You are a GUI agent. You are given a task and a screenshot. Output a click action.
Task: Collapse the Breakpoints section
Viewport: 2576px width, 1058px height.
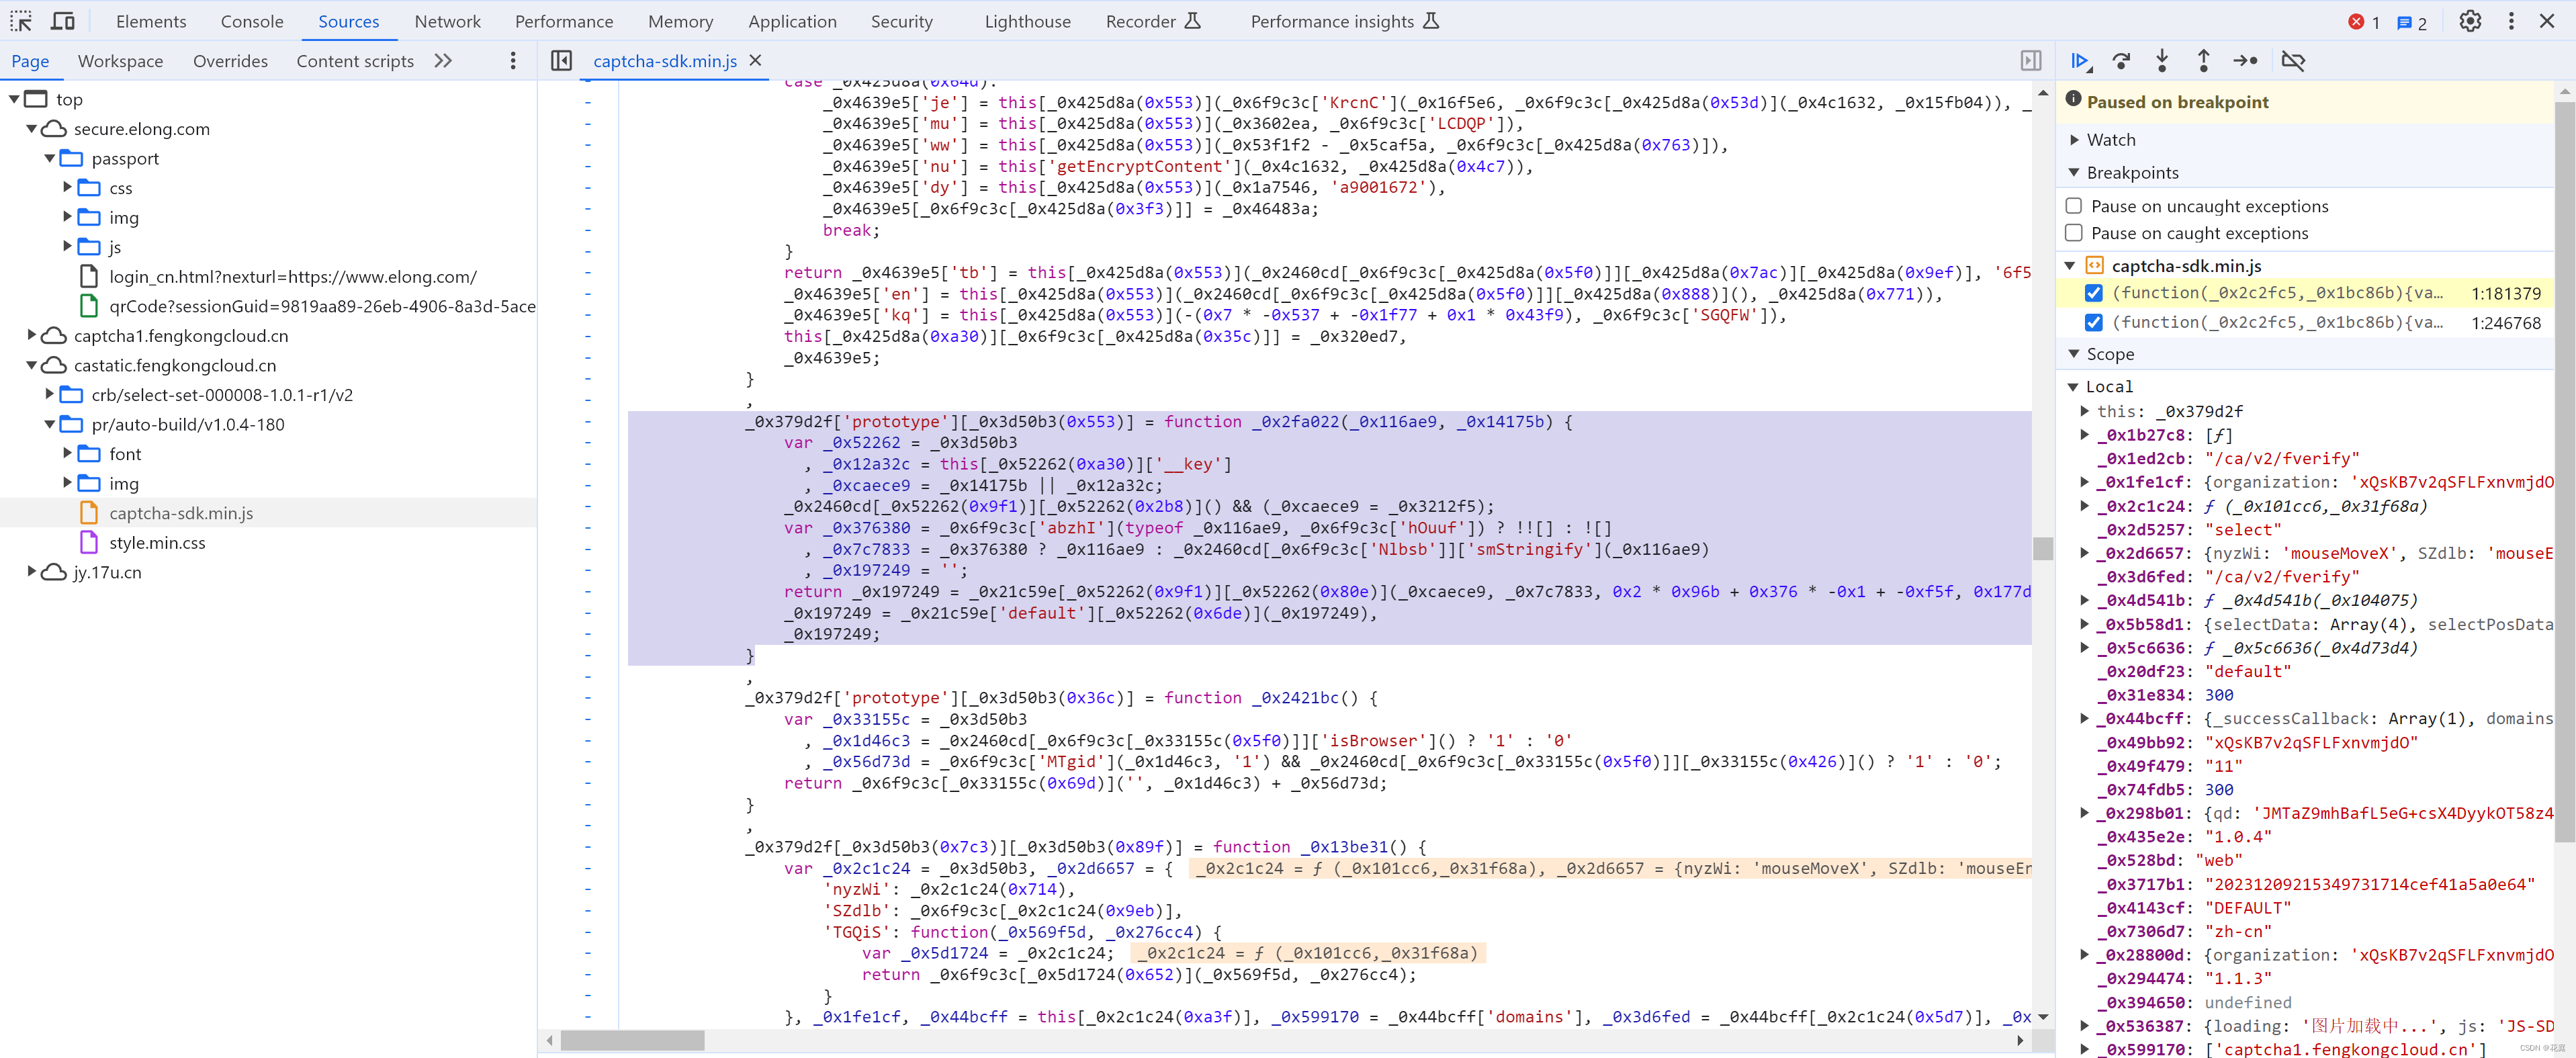(x=2074, y=173)
